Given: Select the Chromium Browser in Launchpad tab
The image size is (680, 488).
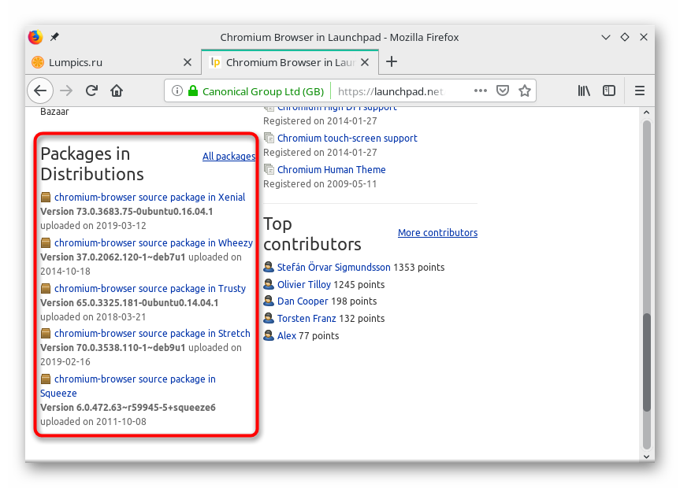Looking at the screenshot, I should [290, 62].
